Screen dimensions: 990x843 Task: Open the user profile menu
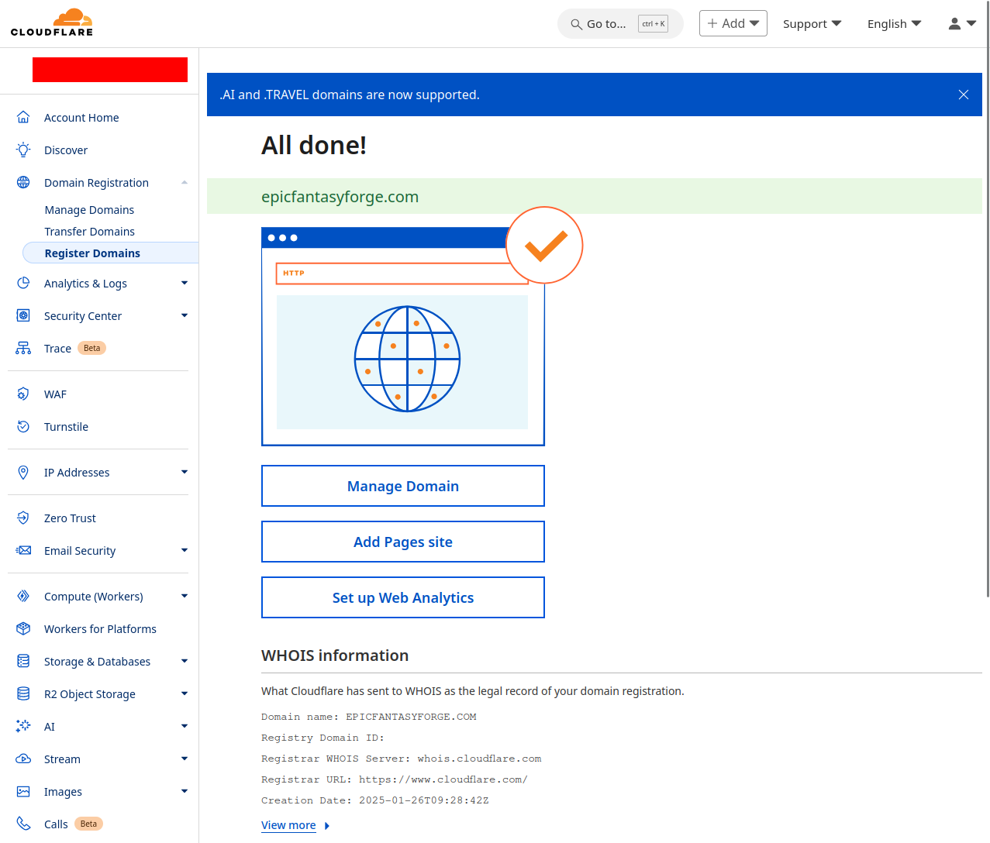coord(962,23)
